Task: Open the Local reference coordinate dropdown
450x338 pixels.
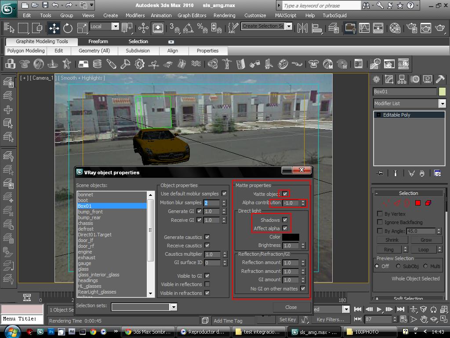Action: (x=116, y=26)
